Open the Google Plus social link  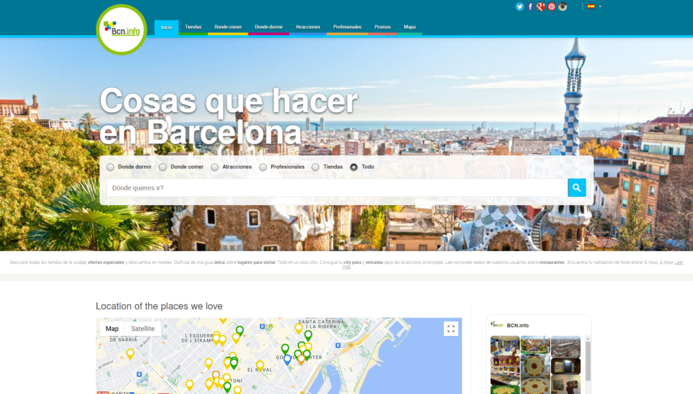pyautogui.click(x=541, y=7)
